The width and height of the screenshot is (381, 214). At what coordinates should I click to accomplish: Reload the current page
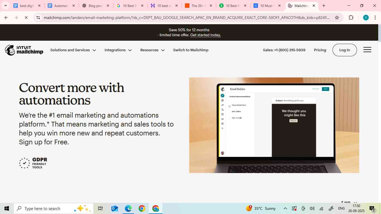coord(26,17)
